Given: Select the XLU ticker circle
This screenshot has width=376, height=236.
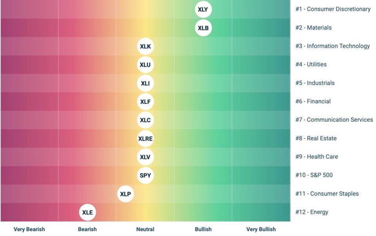Looking at the screenshot, I should 145,65.
